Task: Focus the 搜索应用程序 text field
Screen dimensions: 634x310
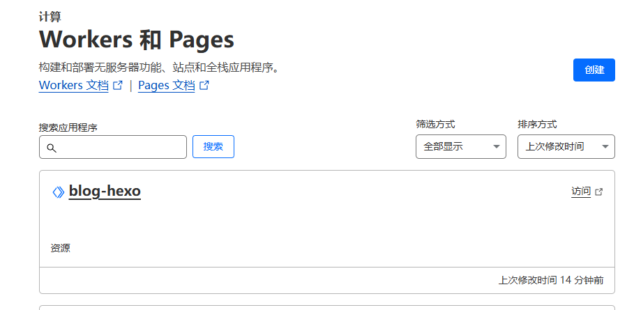Action: (120, 147)
